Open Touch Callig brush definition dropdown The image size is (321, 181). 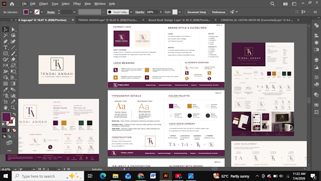click(x=131, y=12)
